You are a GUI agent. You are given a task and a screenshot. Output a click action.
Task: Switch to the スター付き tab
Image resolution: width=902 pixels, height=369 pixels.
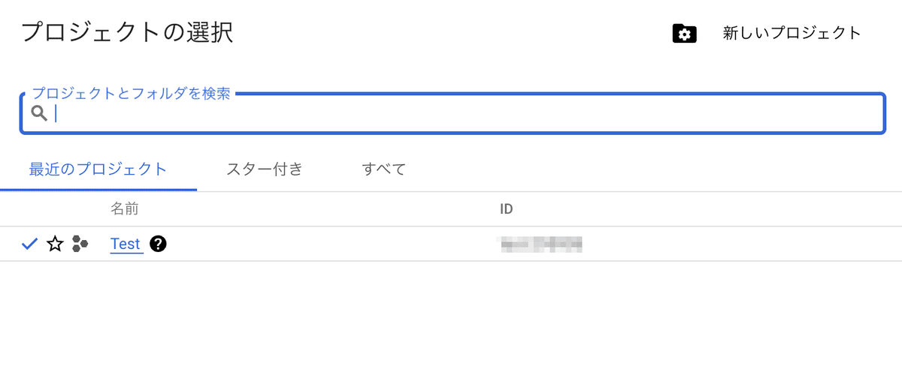[265, 169]
